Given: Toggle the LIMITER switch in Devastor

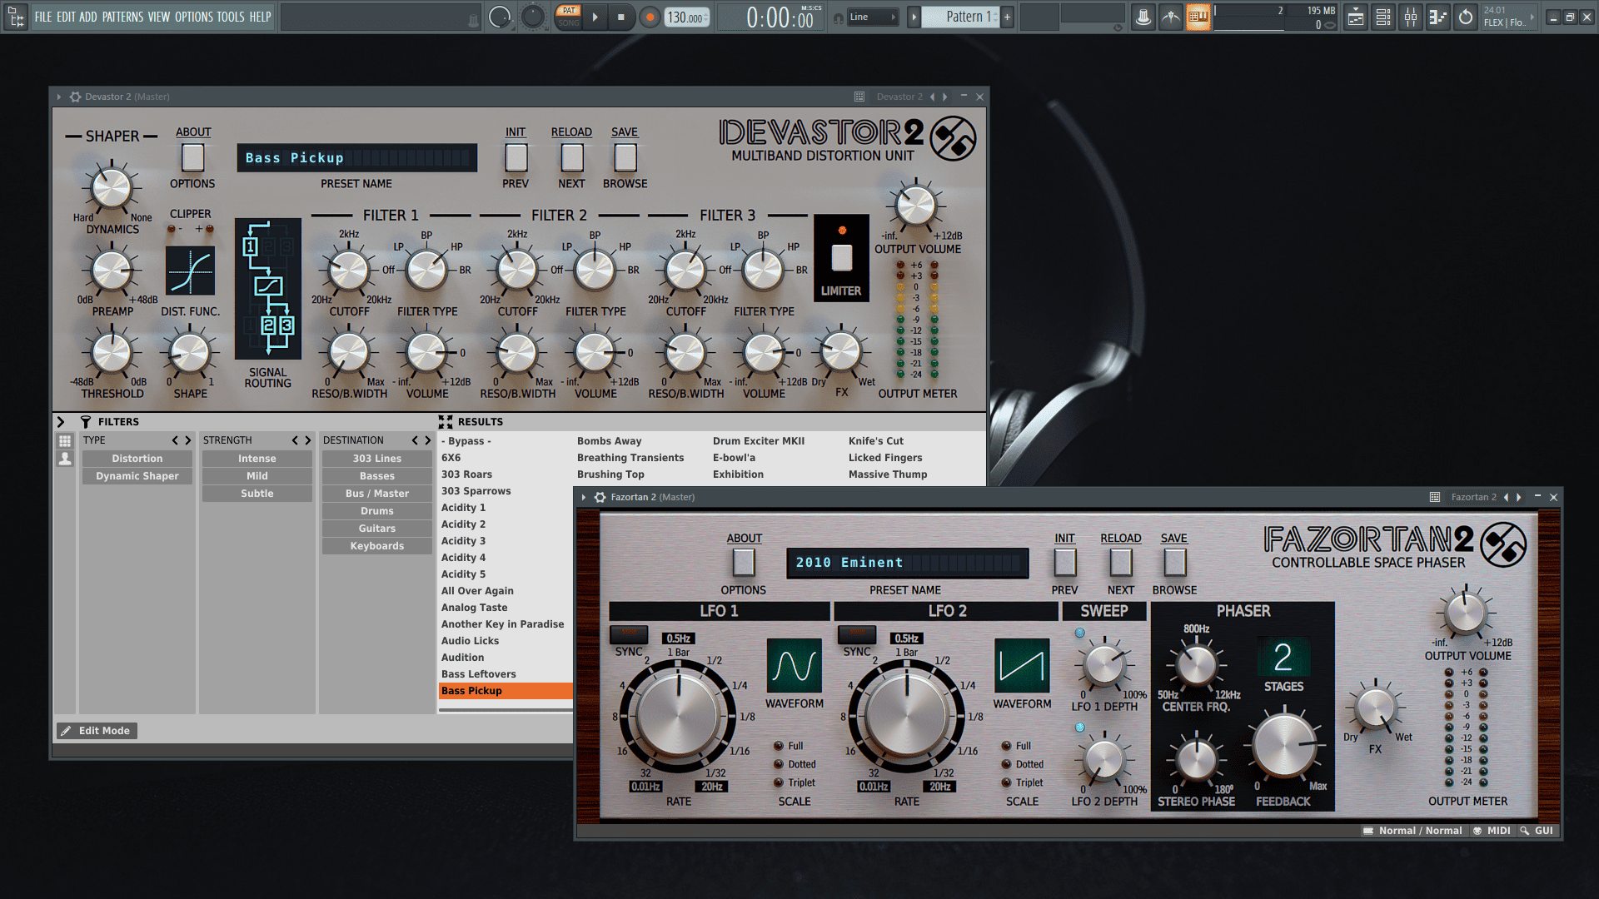Looking at the screenshot, I should (842, 258).
